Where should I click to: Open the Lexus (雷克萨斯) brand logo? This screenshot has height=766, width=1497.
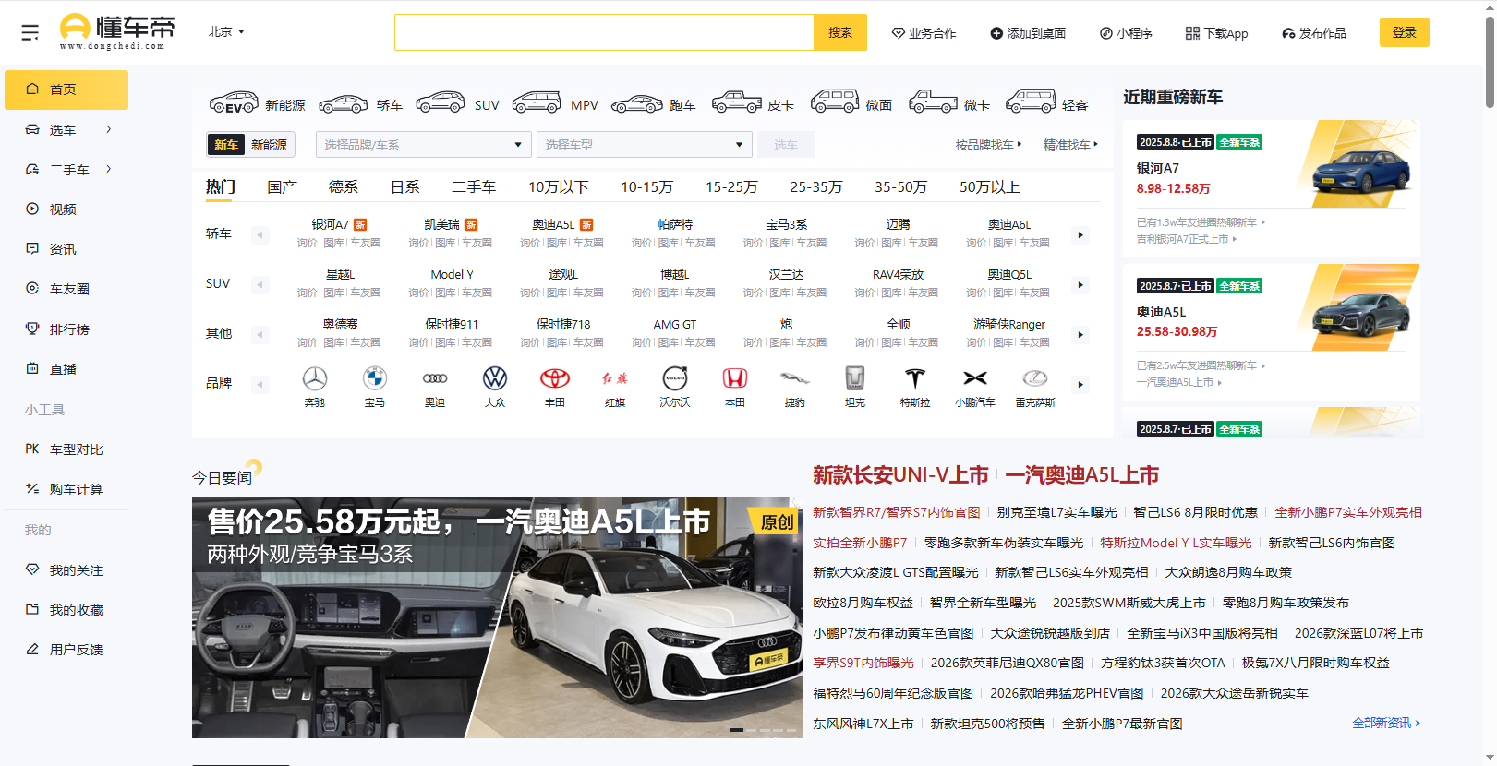click(x=1035, y=378)
